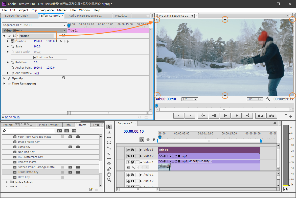Toggle Video 3 track eye visibility
Viewport: 296px width, 198px height.
click(x=128, y=150)
